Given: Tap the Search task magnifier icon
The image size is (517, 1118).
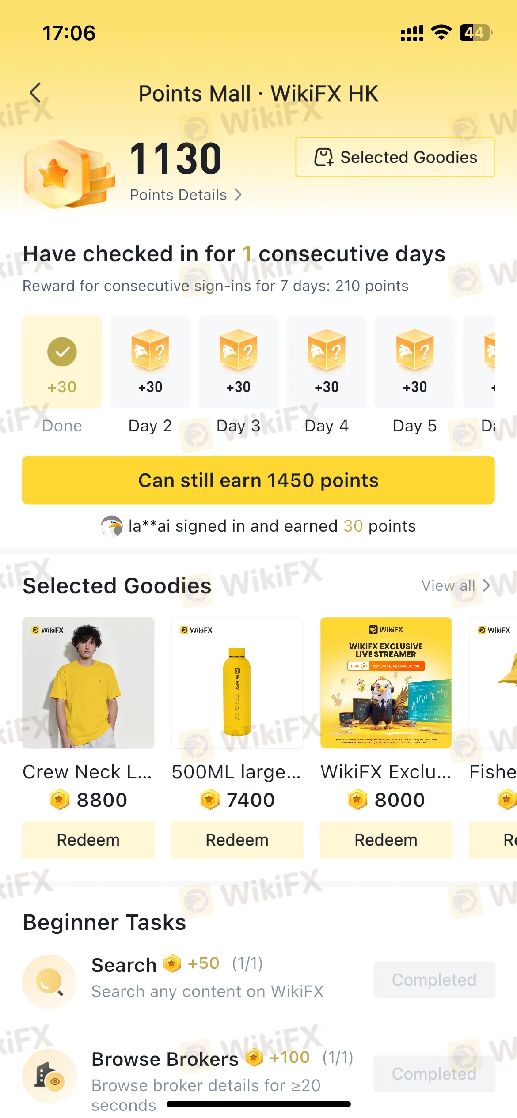Looking at the screenshot, I should [x=49, y=982].
